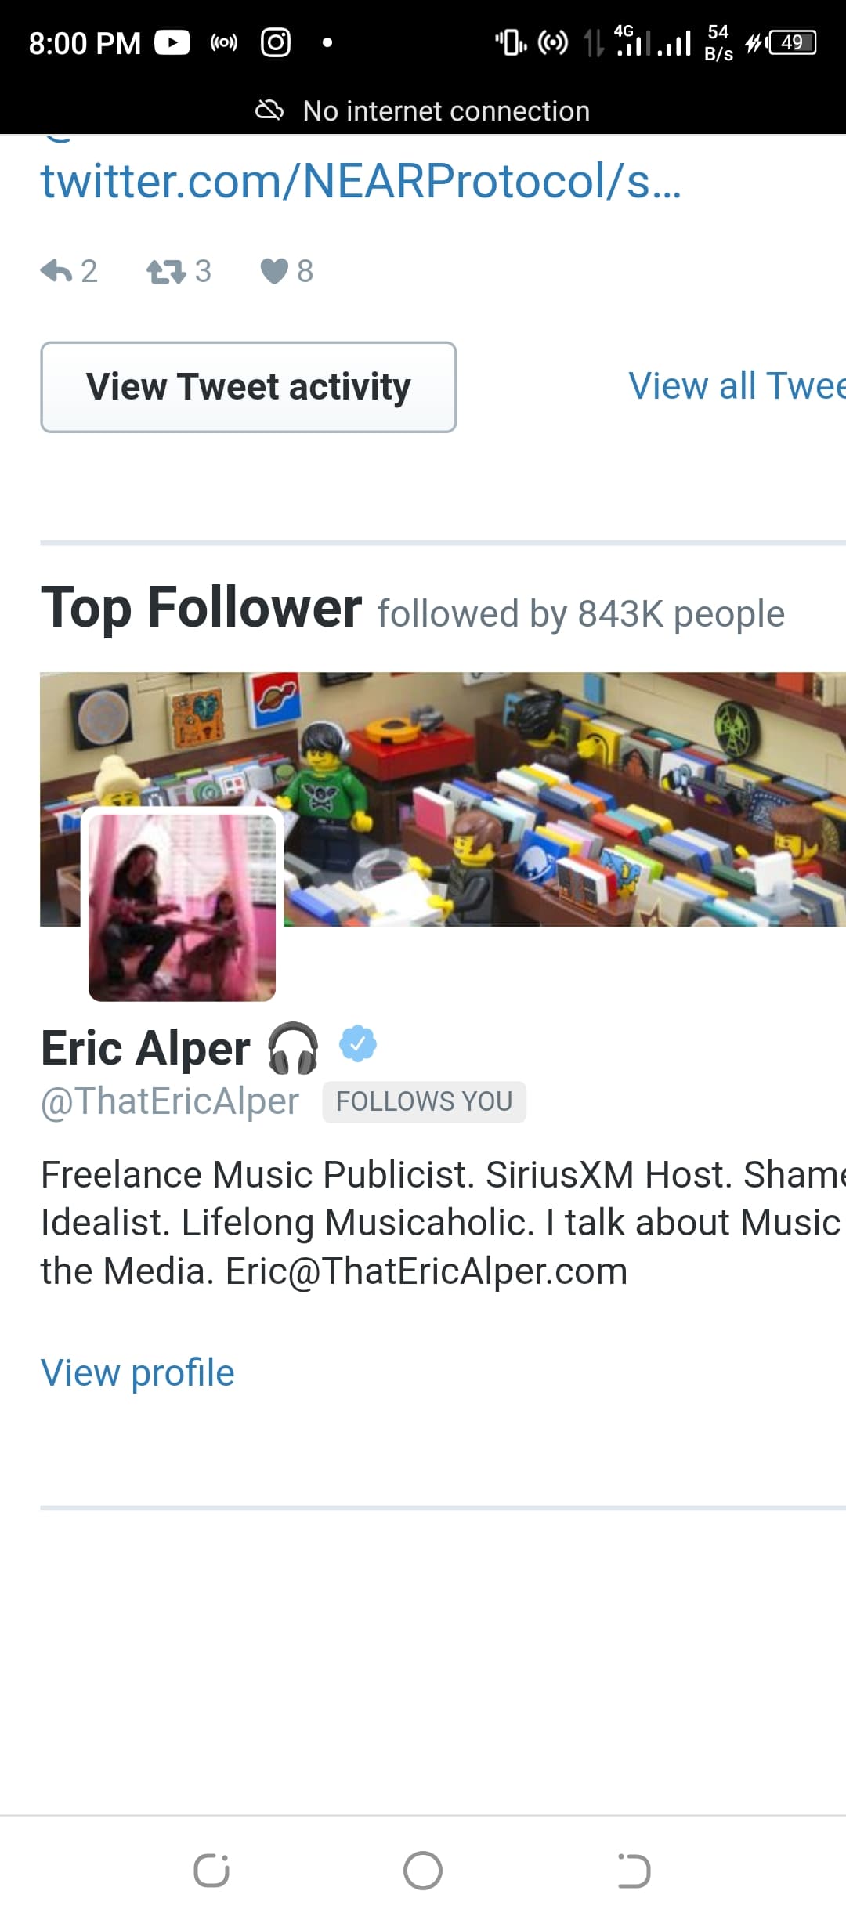
Task: Tap the headphones emoji beside Eric Alper
Action: pos(294,1047)
